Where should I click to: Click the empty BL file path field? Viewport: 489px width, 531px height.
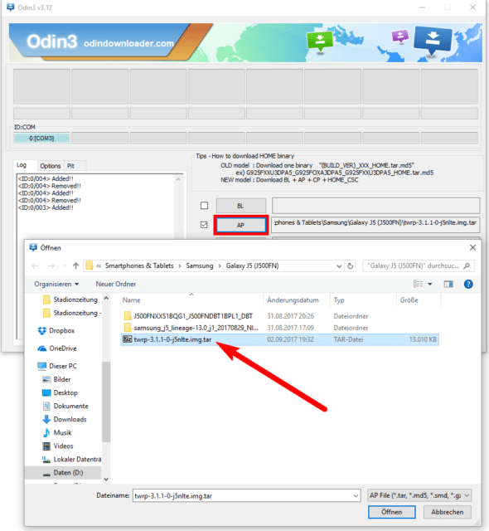pyautogui.click(x=375, y=206)
